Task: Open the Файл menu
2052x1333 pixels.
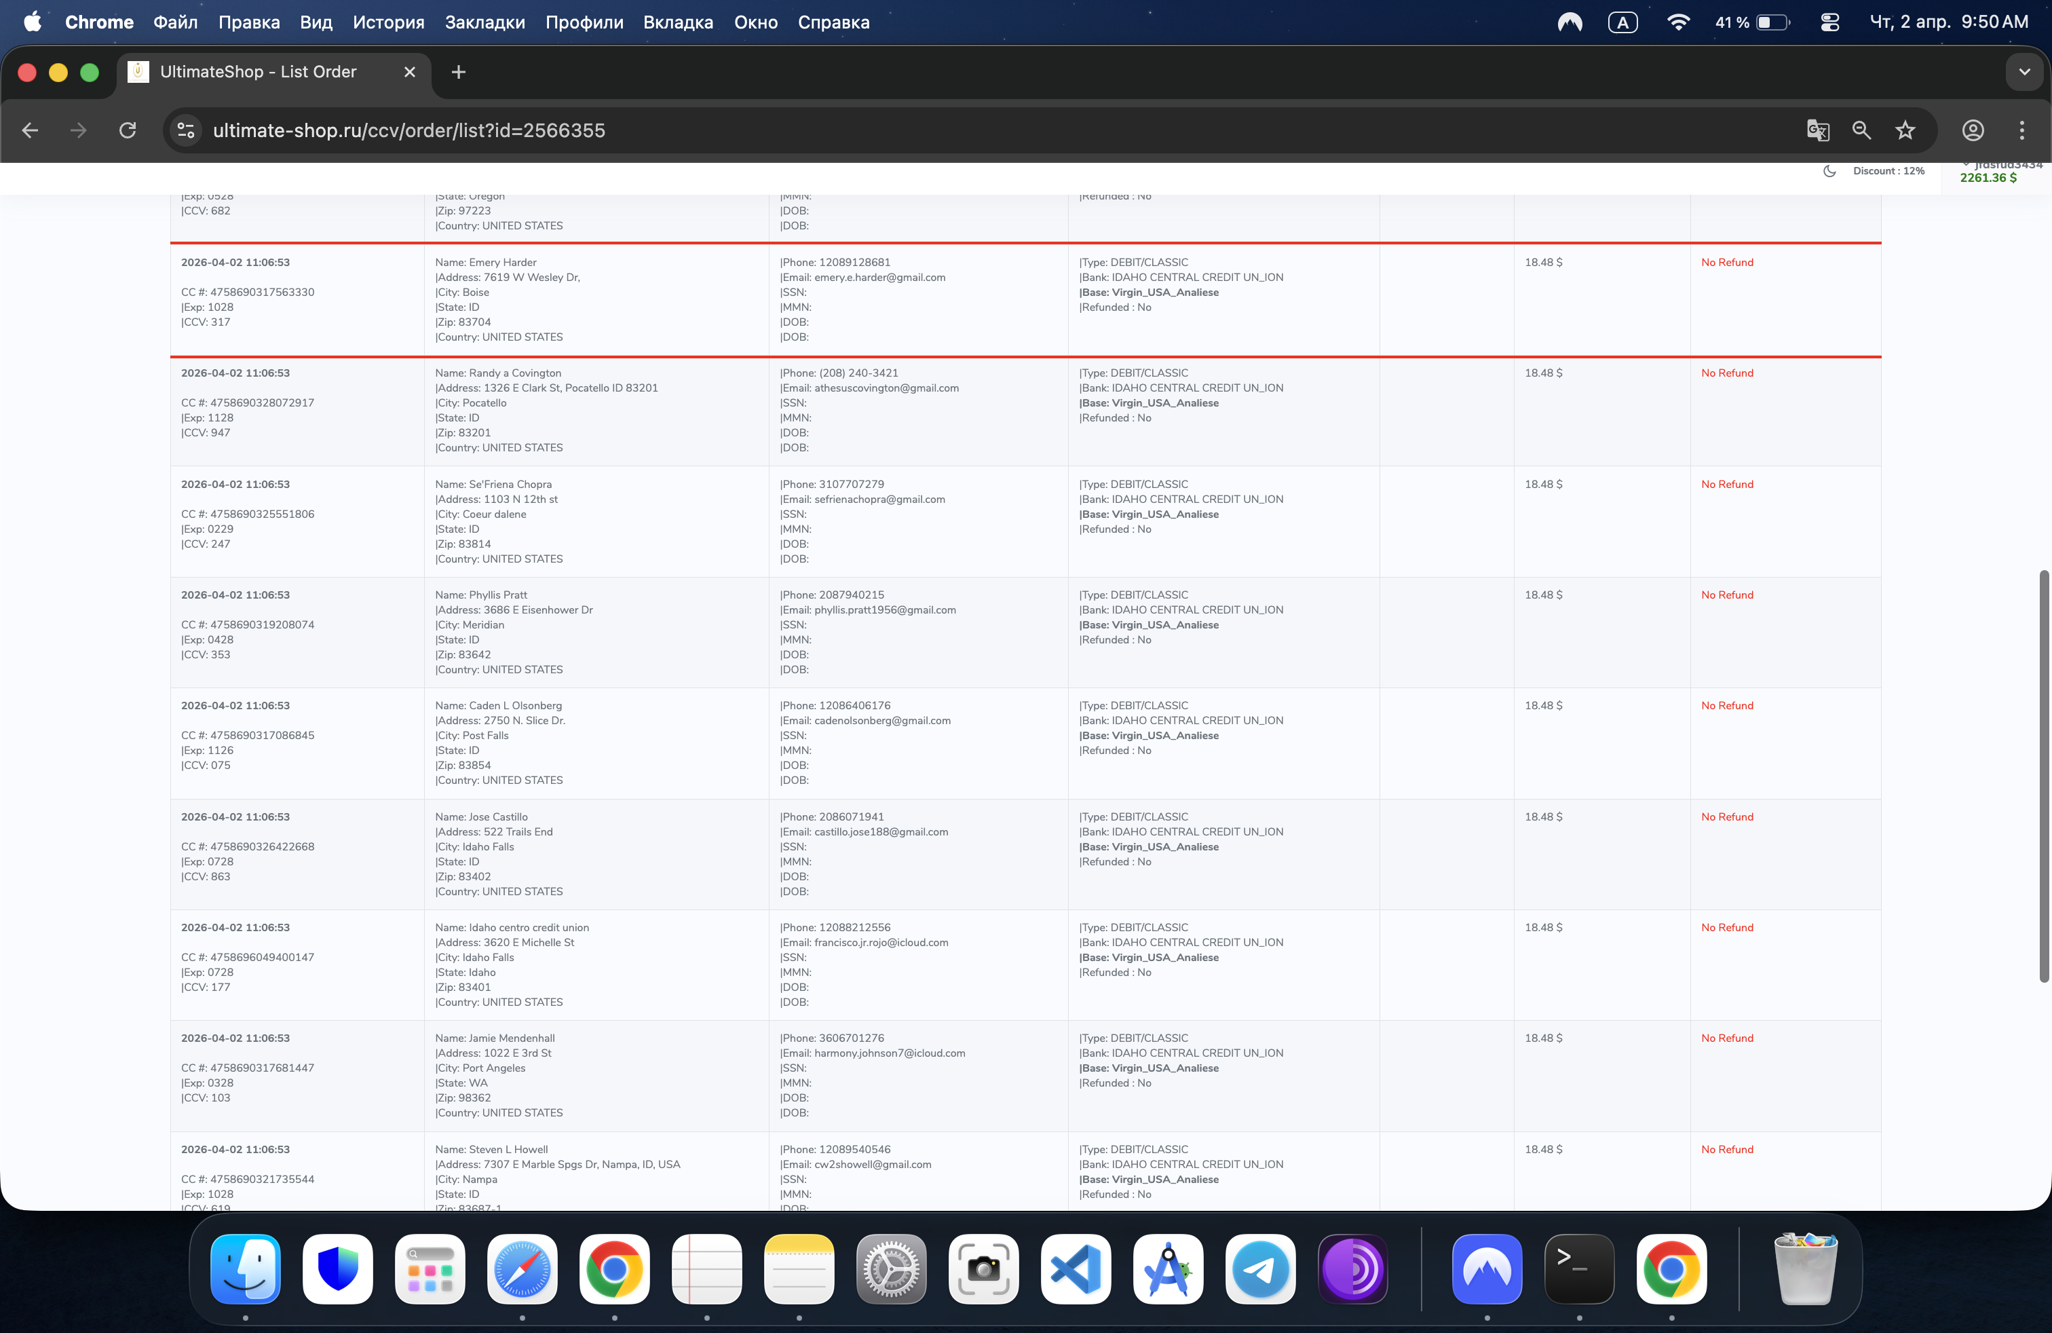Action: (176, 22)
